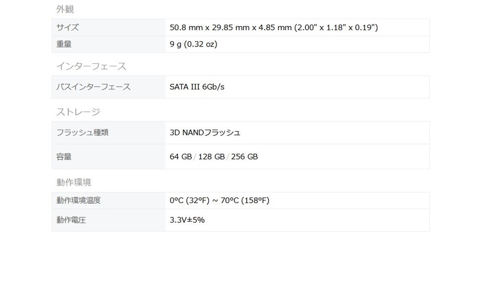Click the 64 GB capacity option
The width and height of the screenshot is (481, 297).
tap(181, 157)
